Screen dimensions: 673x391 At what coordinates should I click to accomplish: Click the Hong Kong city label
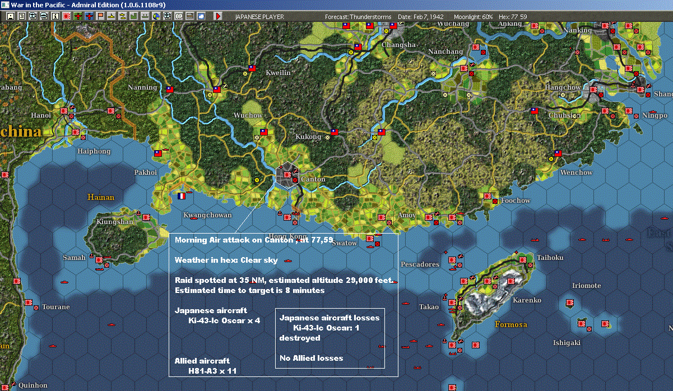(x=289, y=235)
